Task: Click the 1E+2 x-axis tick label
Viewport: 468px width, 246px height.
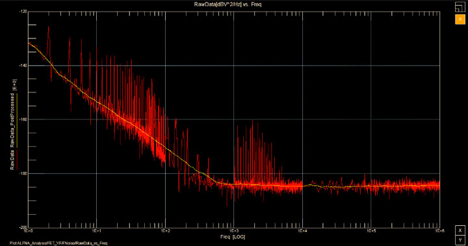Action: click(x=165, y=231)
